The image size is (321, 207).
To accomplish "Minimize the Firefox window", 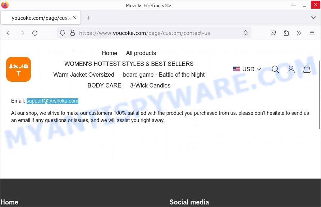I will click(293, 5).
